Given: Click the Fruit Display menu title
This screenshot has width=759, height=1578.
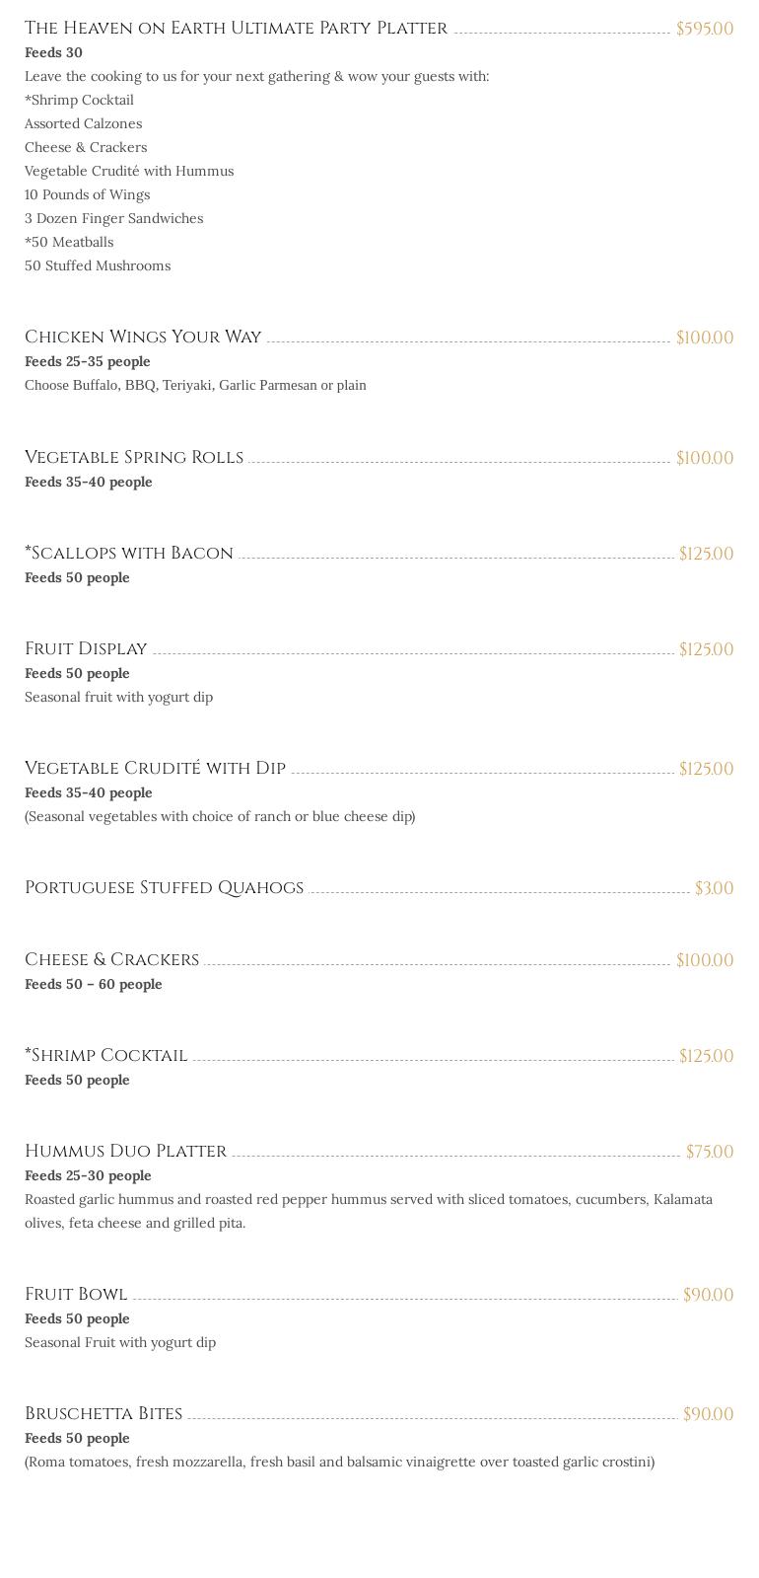Looking at the screenshot, I should point(86,649).
